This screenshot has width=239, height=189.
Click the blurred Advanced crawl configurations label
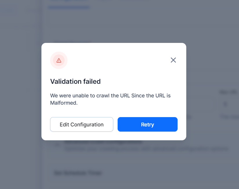click(x=103, y=142)
